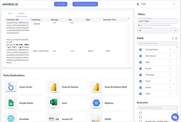Show help for Data Source field
The image size is (181, 122).
tap(170, 56)
